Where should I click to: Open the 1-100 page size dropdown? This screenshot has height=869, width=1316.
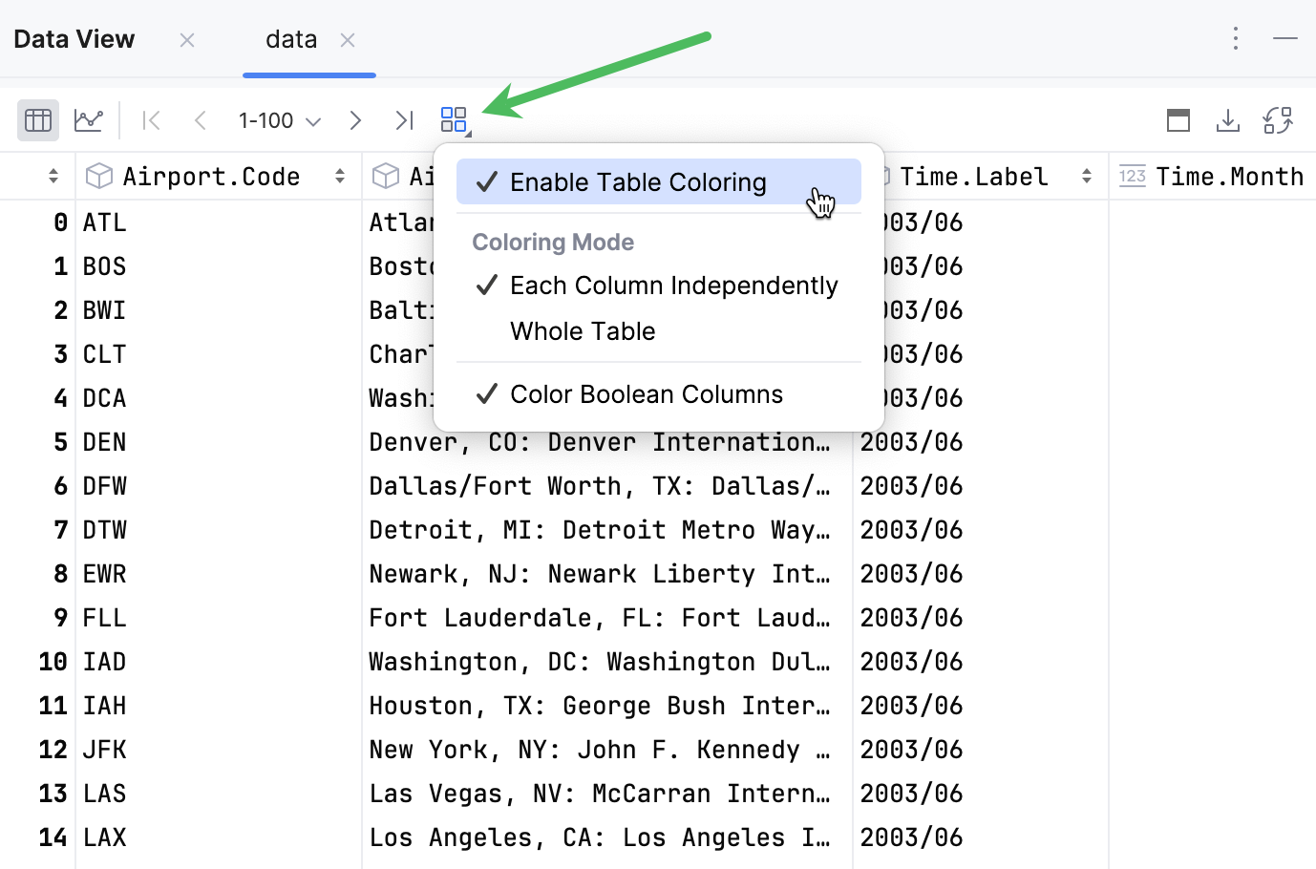point(279,120)
